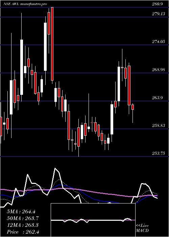This screenshot has height=237, width=169.
Task: Click the <<Live MACD label
Action: (142, 228)
